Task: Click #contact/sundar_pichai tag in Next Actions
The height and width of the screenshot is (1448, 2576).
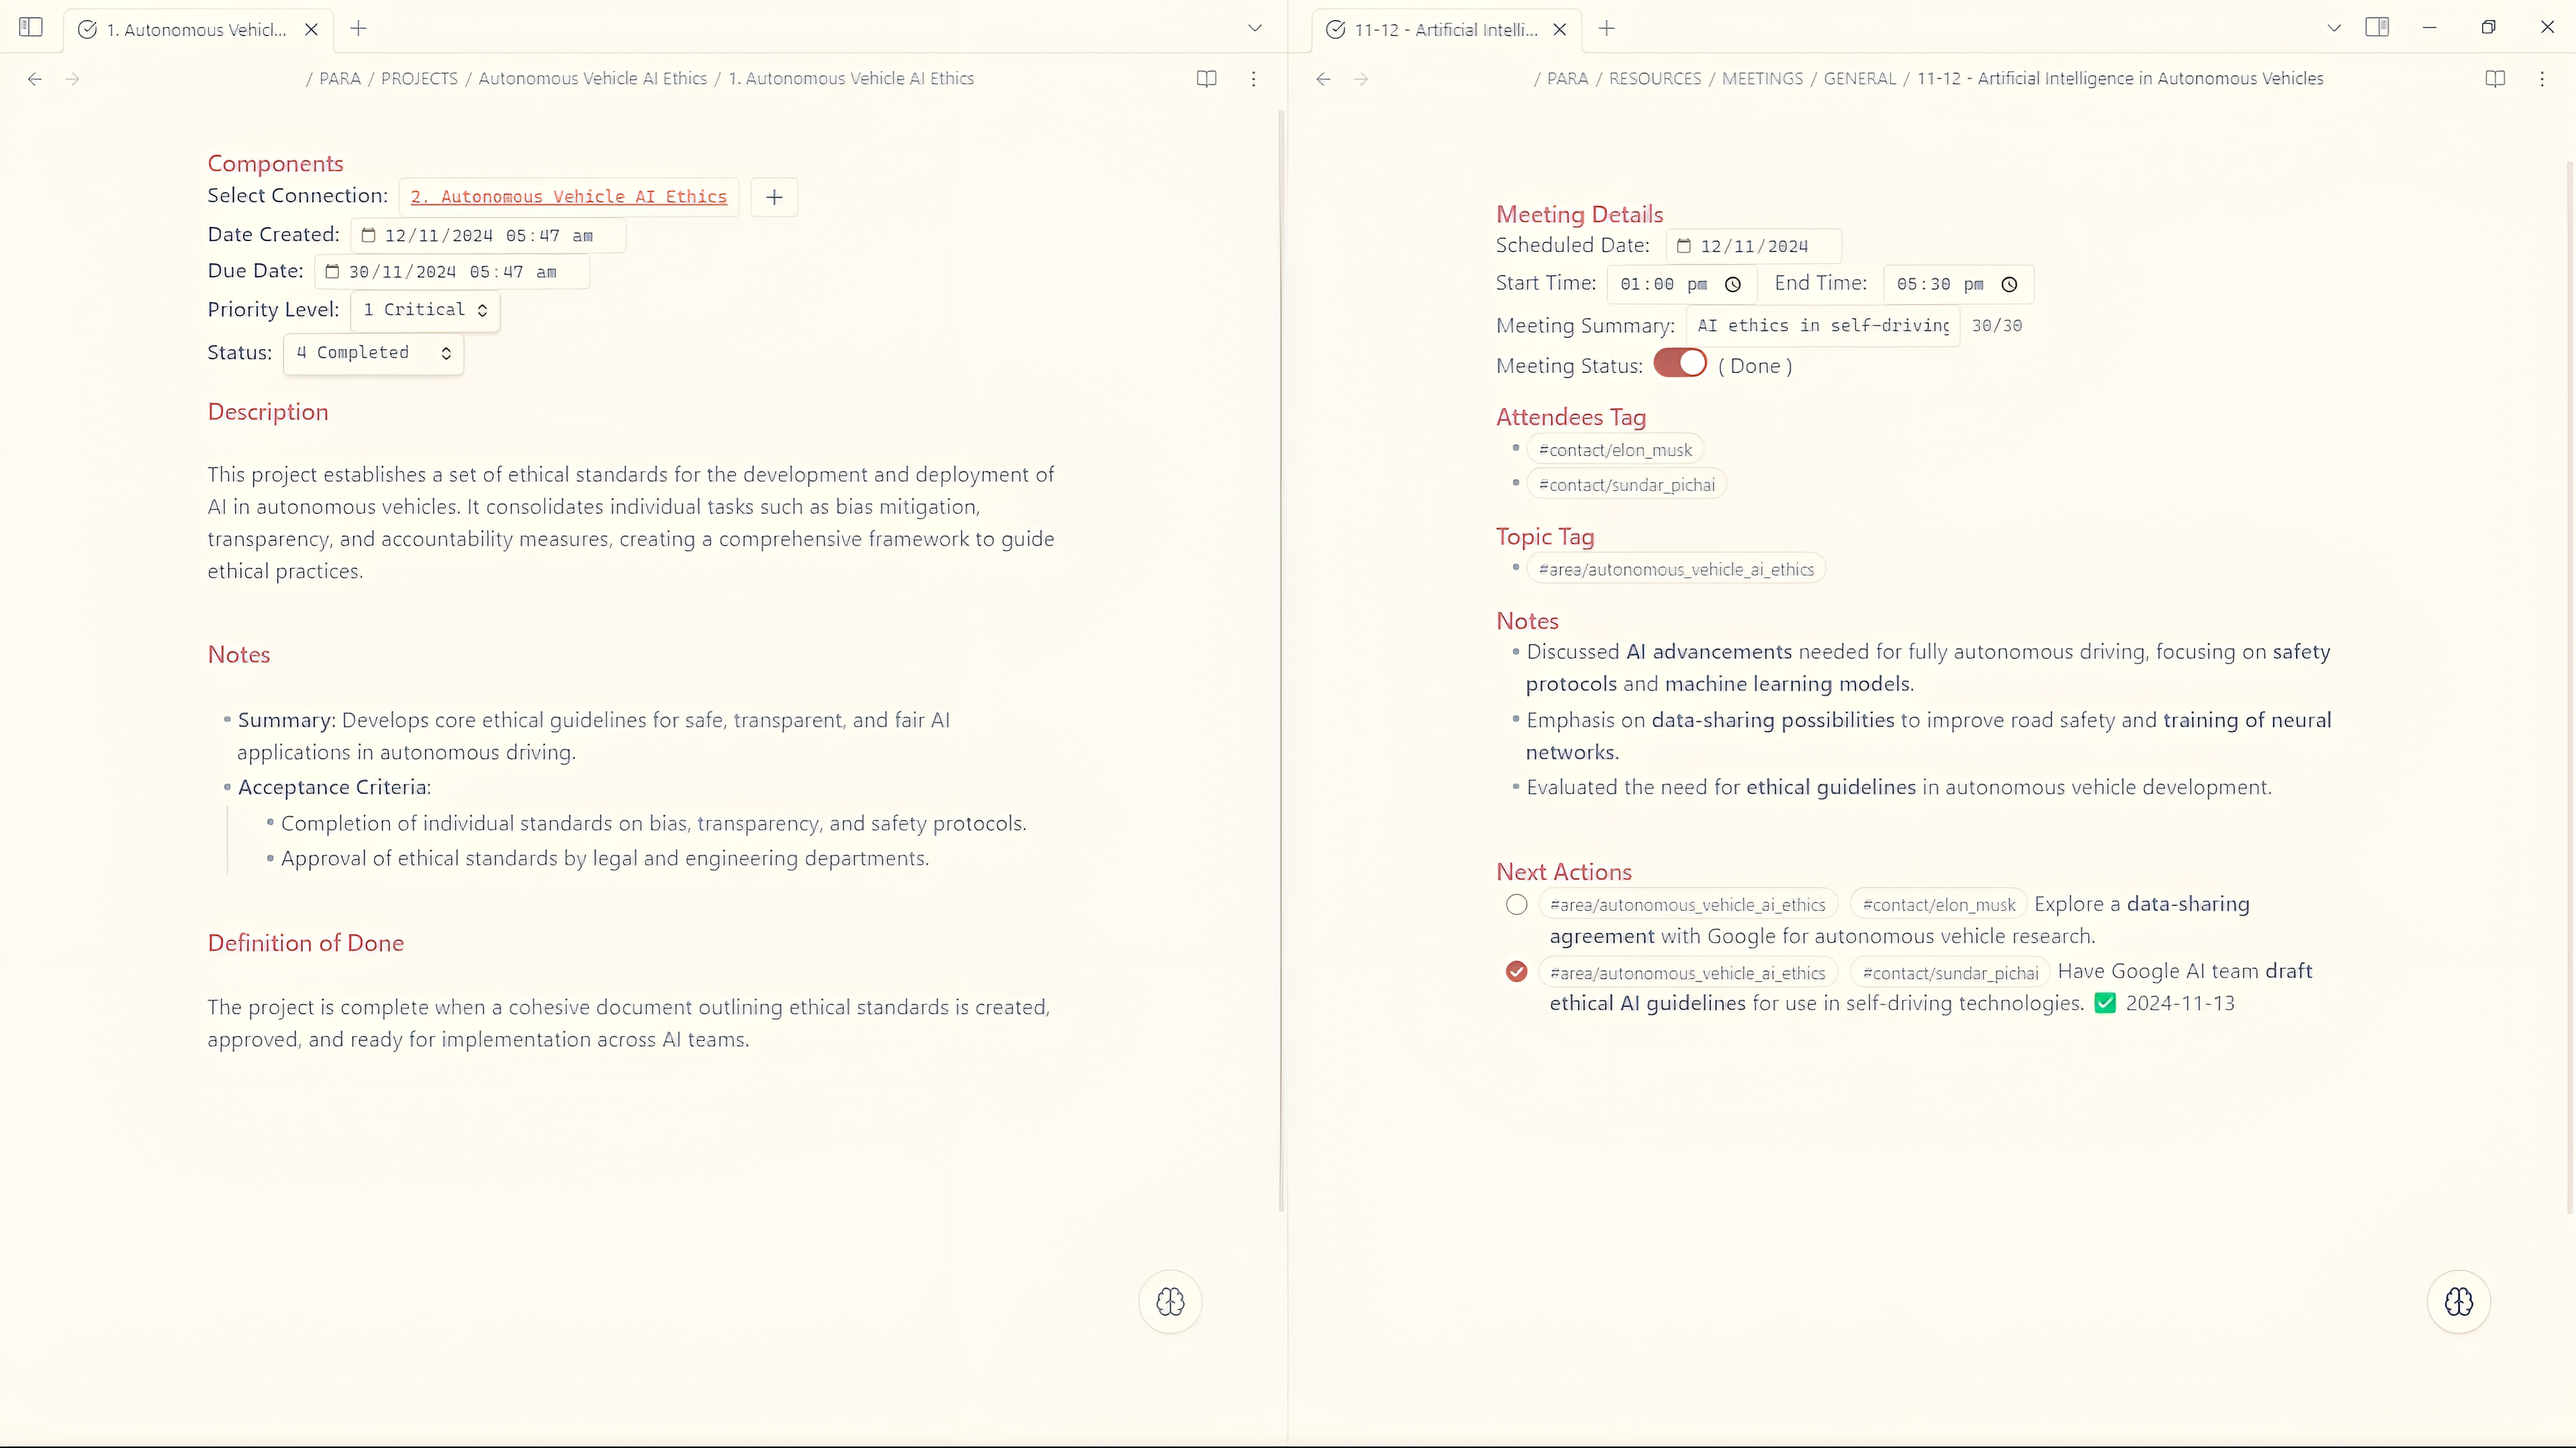Action: click(1950, 973)
